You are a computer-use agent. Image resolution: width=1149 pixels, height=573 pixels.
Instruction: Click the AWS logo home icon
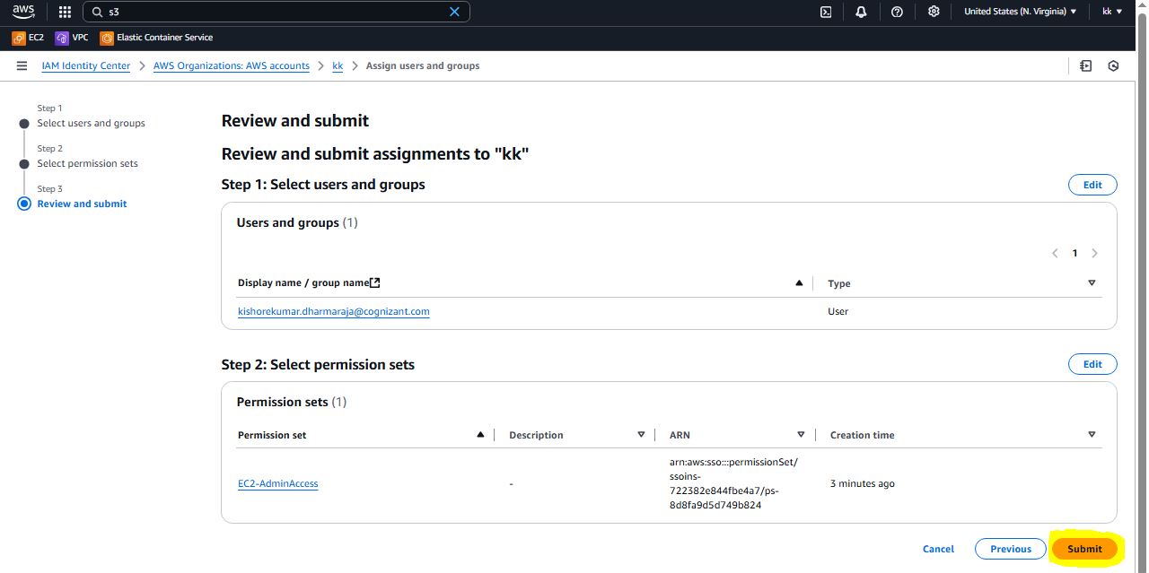(23, 12)
